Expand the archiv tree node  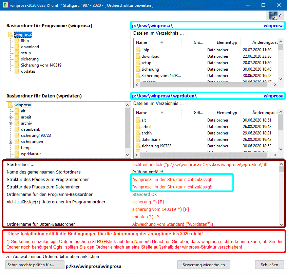[11, 123]
